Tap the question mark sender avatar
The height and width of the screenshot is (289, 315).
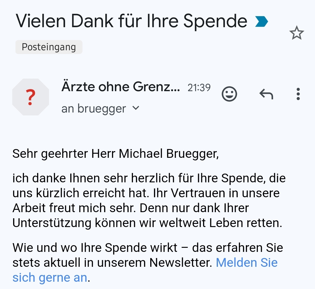pyautogui.click(x=30, y=97)
